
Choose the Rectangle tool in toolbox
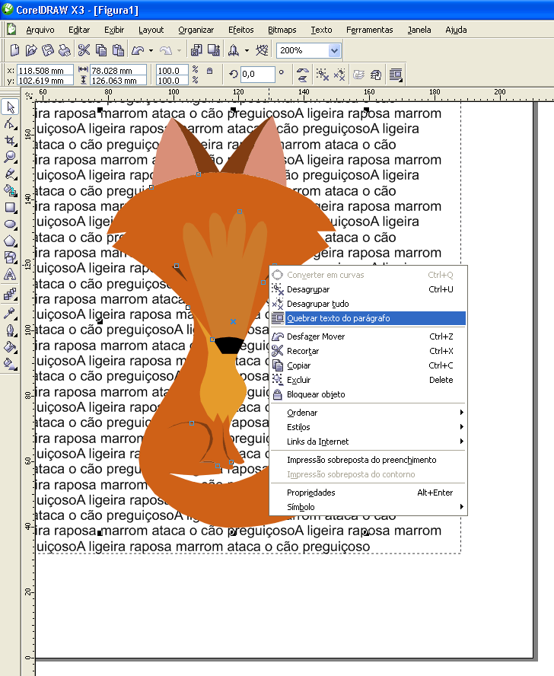[10, 207]
